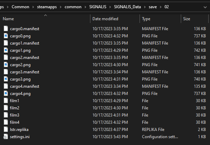Click the film4 file icon
210x145 pixels.
tap(5, 122)
